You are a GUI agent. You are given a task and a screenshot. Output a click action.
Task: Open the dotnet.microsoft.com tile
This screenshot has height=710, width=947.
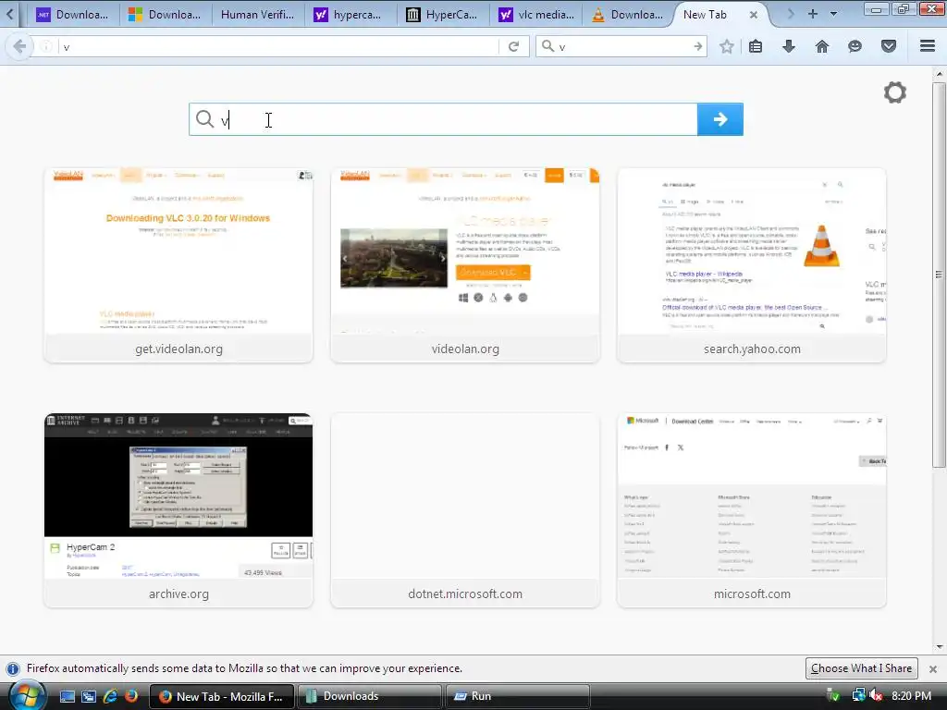tap(465, 510)
